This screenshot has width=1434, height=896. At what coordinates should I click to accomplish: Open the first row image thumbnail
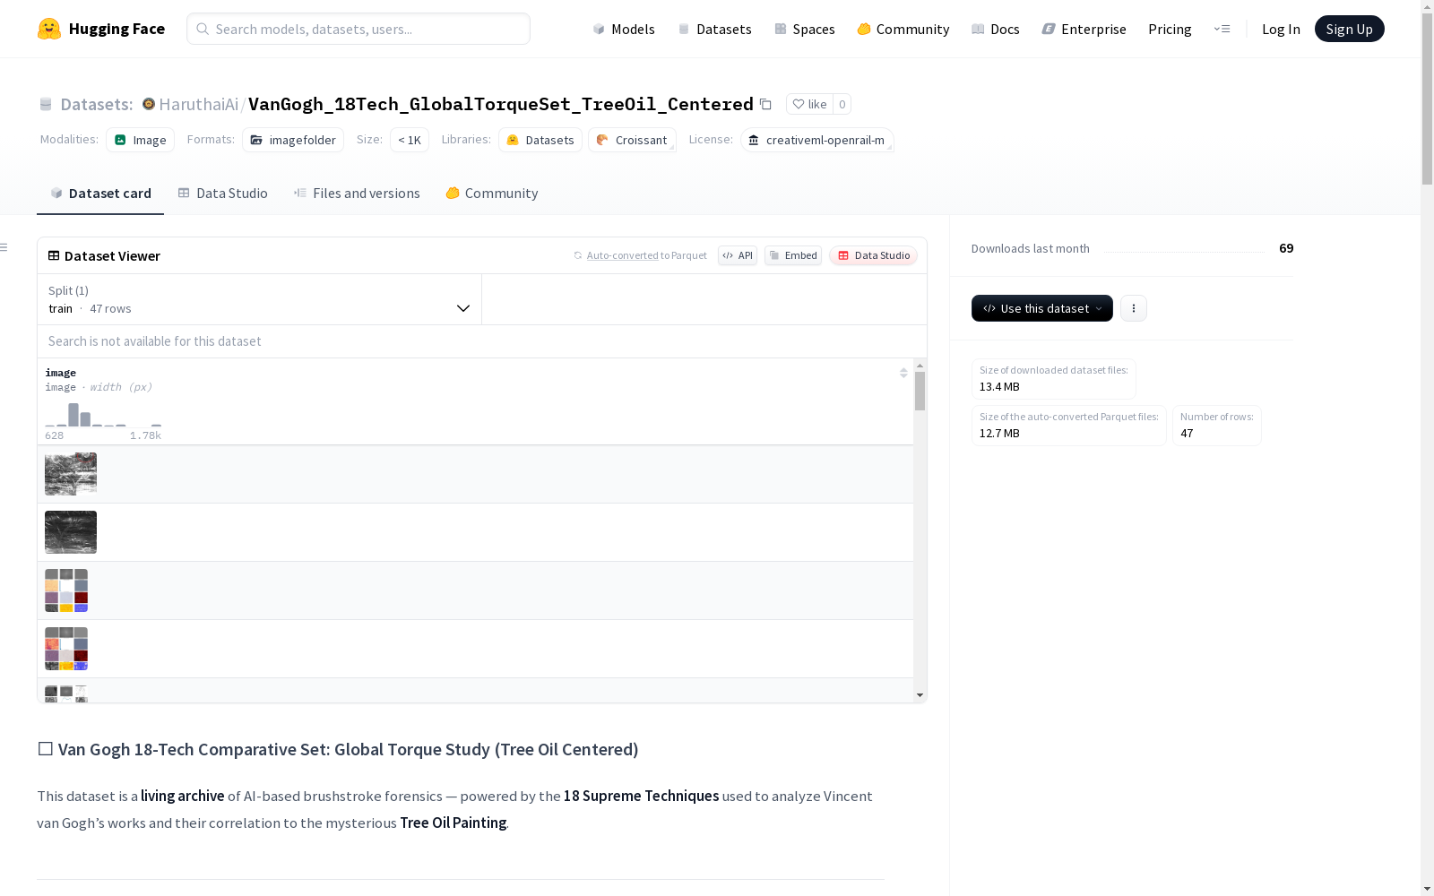71,474
